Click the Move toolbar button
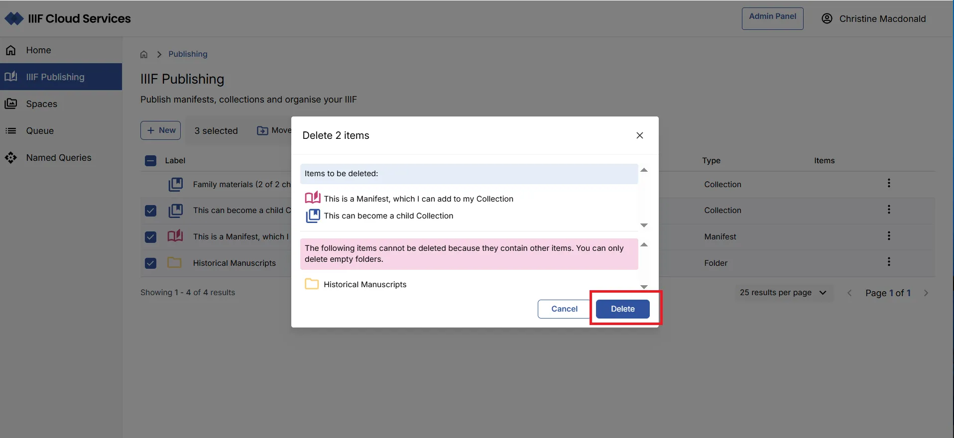 click(x=274, y=130)
